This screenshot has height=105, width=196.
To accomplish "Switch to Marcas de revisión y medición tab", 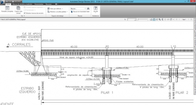I will pyautogui.click(x=22, y=4).
